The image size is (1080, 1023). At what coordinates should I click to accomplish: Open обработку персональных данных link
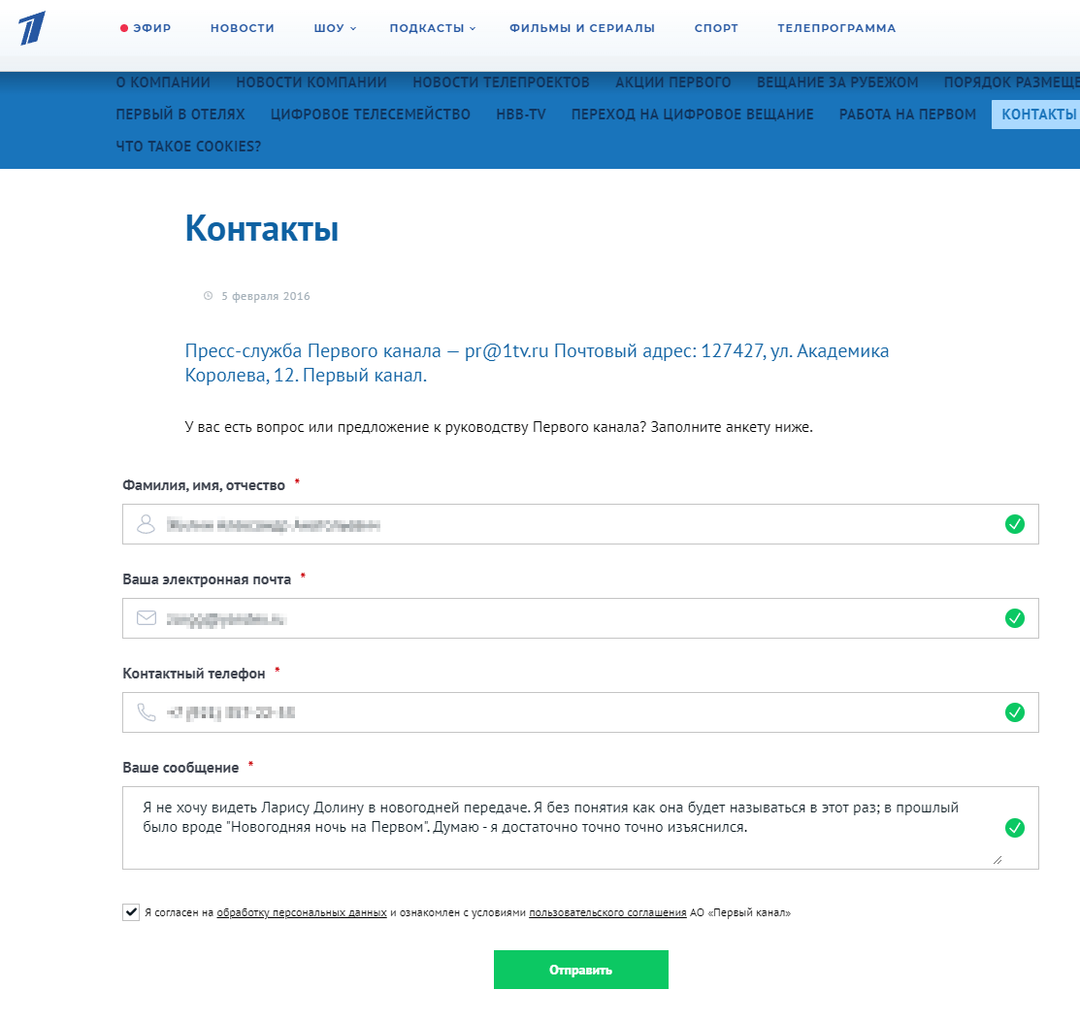pyautogui.click(x=302, y=912)
